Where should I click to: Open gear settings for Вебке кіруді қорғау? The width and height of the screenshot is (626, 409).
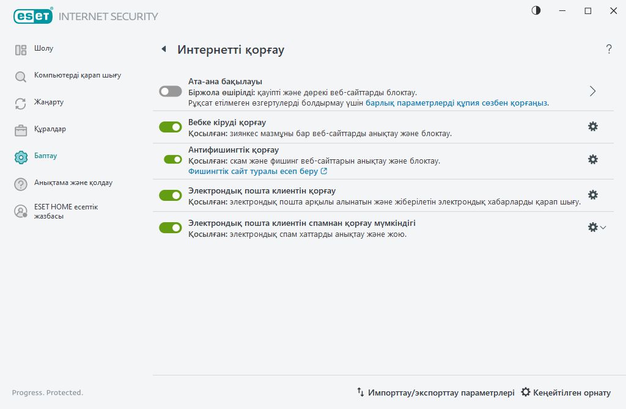point(592,126)
